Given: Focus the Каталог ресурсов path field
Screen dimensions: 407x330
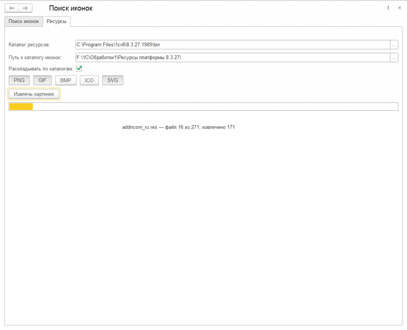Looking at the screenshot, I should click(x=233, y=44).
